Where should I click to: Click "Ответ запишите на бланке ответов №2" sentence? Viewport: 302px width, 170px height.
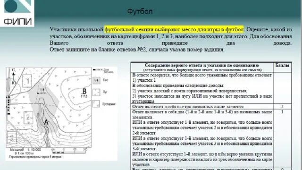[x=137, y=50]
